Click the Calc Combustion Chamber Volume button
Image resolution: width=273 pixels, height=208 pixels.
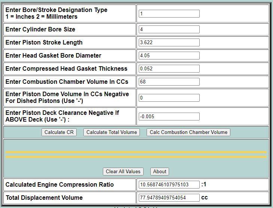pyautogui.click(x=188, y=132)
